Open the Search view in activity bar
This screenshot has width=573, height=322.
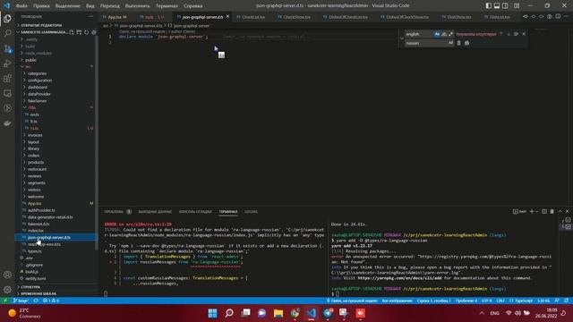pyautogui.click(x=7, y=34)
